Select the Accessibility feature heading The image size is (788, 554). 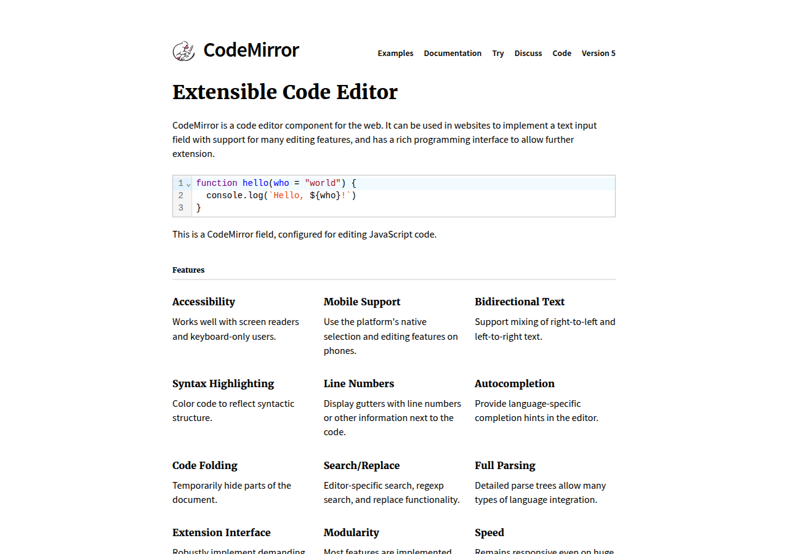(204, 302)
